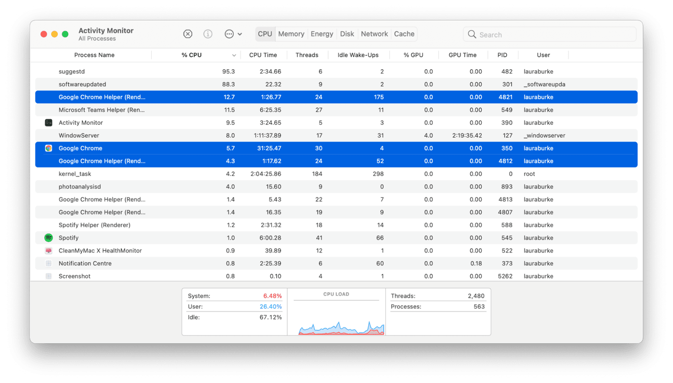Click the Spotify icon in the process list

coord(48,237)
